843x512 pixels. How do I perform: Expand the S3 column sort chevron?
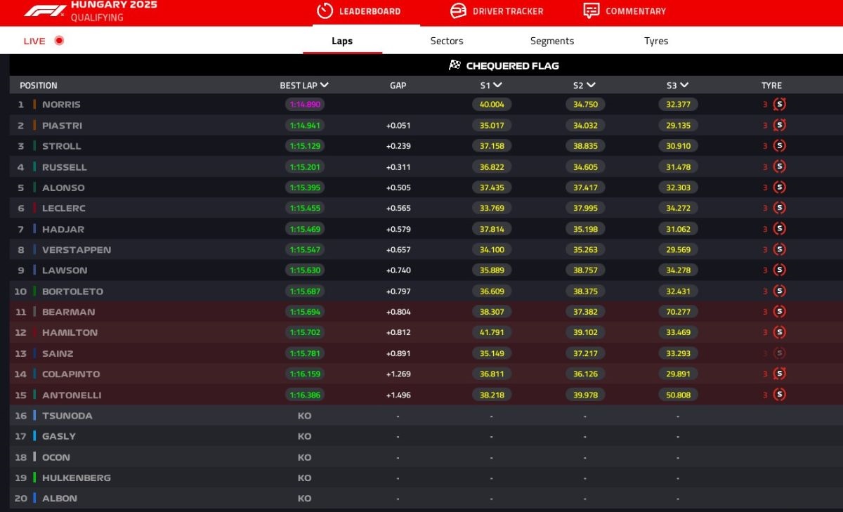tap(684, 85)
